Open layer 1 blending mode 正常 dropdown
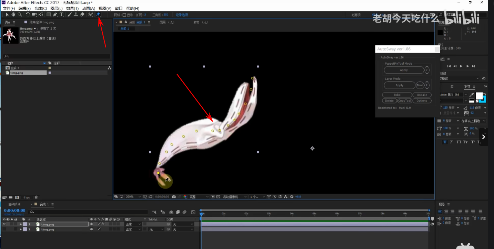Screen dimensions: 494x249 coord(133,224)
